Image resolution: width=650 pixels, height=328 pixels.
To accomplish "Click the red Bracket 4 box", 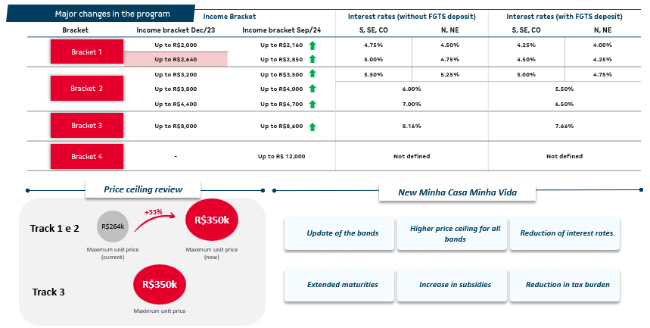I will coord(87,157).
